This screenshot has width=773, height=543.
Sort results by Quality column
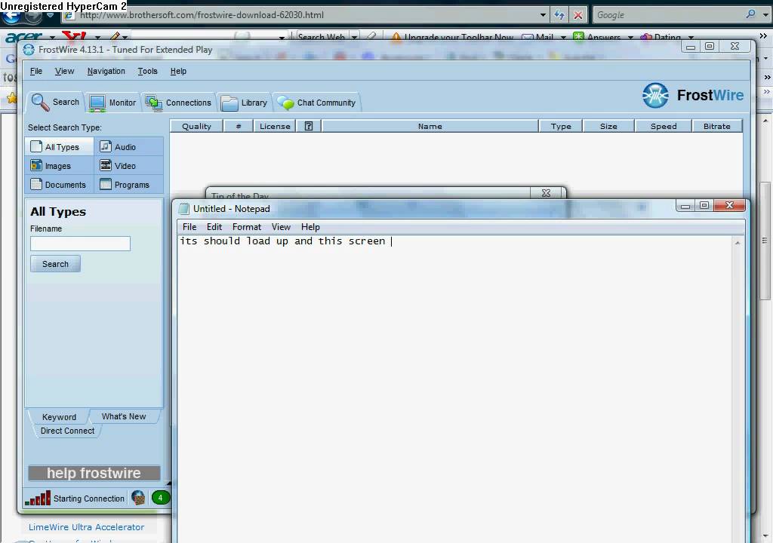coord(196,126)
